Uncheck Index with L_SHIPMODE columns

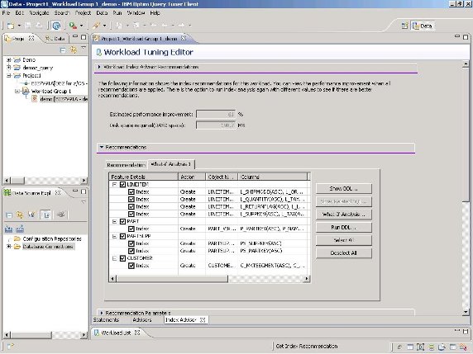(131, 191)
